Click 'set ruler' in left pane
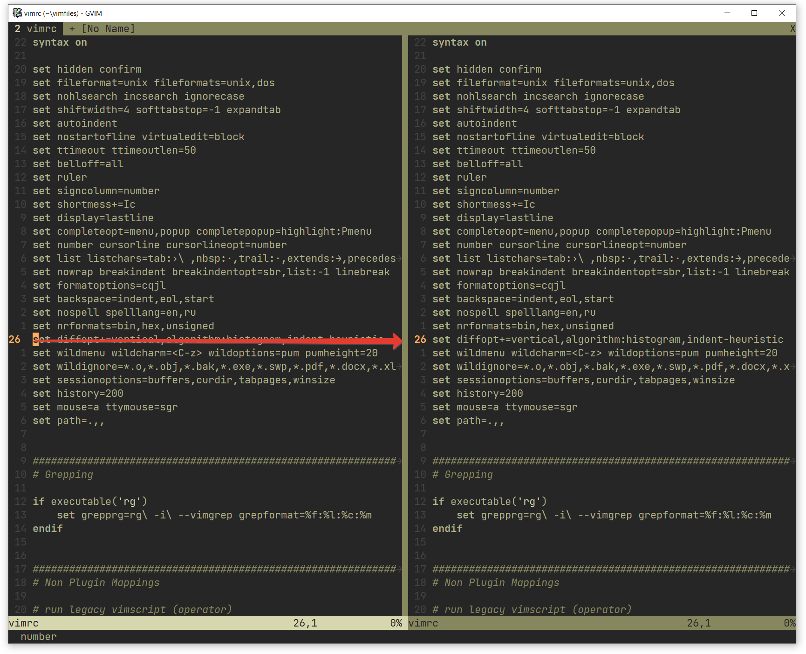Screen dimensions: 806x654 [x=60, y=177]
